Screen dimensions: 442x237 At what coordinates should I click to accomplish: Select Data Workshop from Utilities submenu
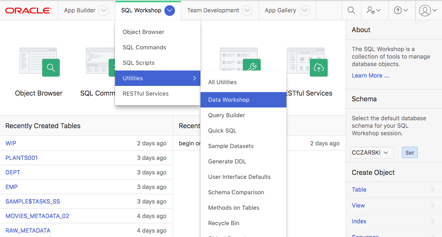pos(229,100)
